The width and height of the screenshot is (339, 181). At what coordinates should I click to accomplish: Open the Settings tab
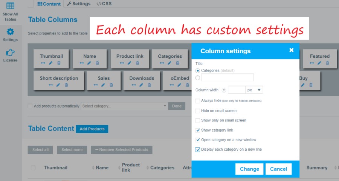coord(79,4)
